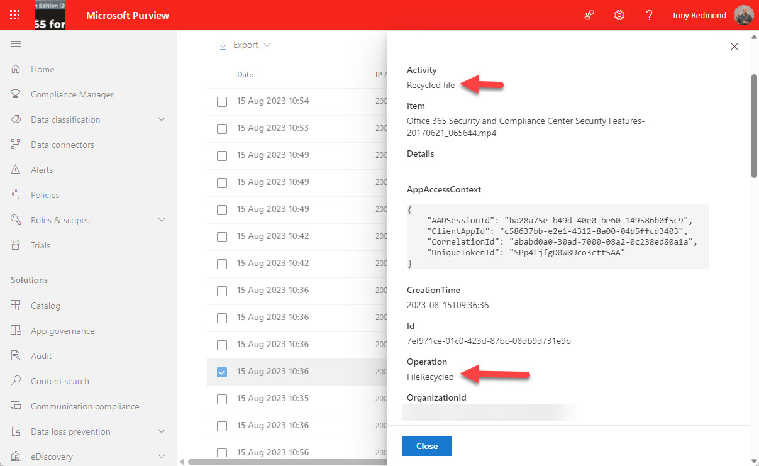Screen dimensions: 759x466
Task: Go to Audit in the sidebar
Action: pos(42,356)
